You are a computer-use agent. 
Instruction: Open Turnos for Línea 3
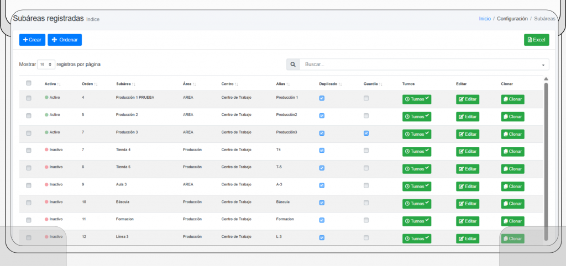tap(417, 238)
